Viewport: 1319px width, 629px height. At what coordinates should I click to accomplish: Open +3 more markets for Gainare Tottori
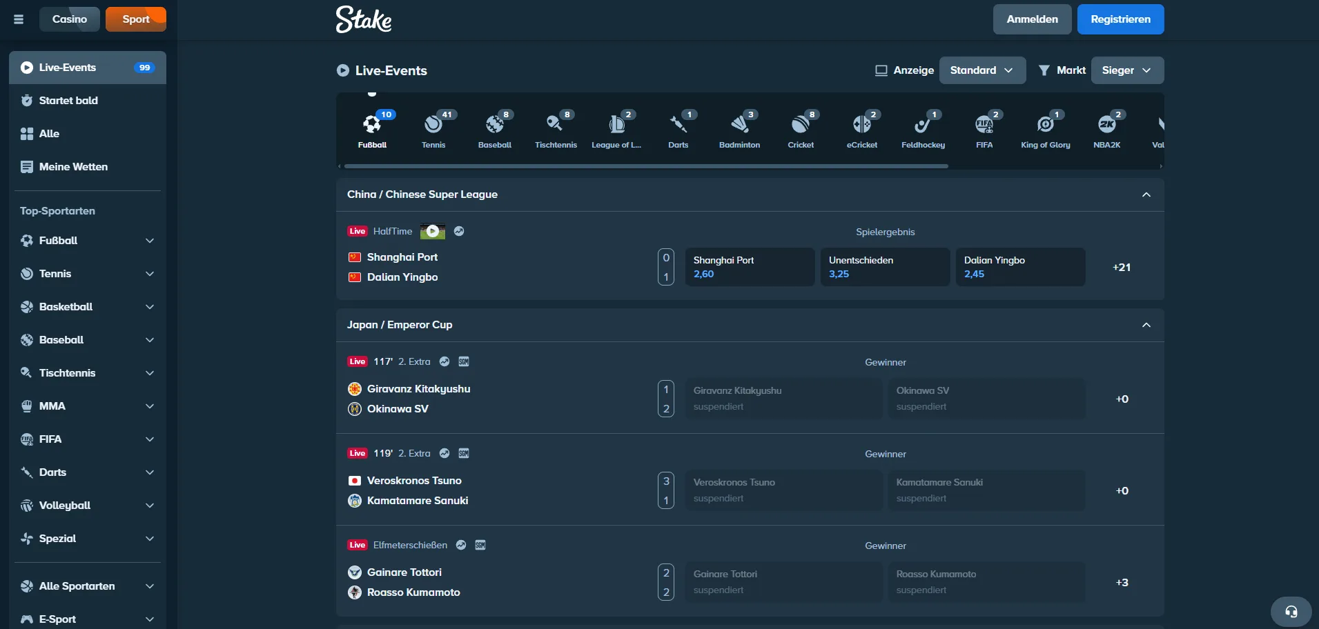1122,582
